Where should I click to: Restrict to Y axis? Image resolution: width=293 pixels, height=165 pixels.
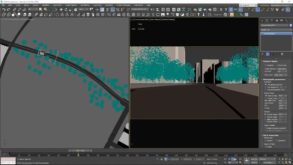click(x=226, y=10)
